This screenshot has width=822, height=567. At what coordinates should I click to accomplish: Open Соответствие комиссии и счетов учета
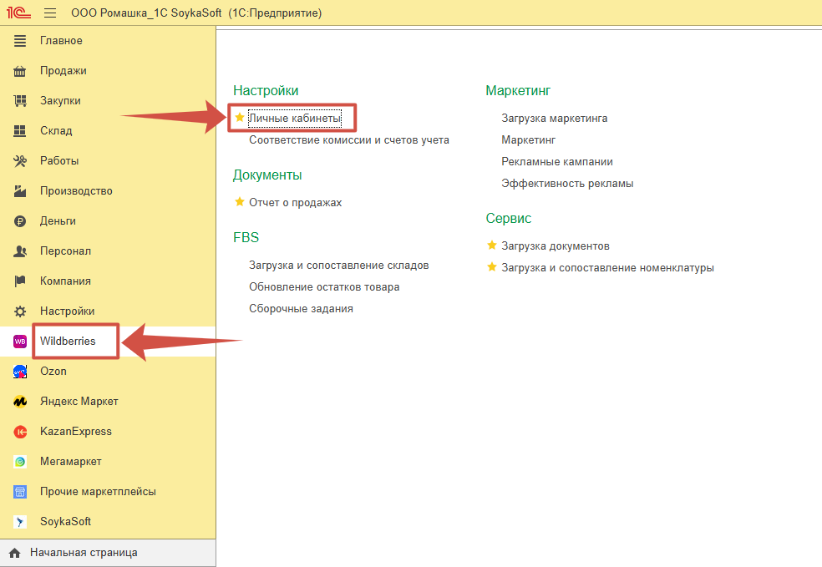tap(348, 140)
